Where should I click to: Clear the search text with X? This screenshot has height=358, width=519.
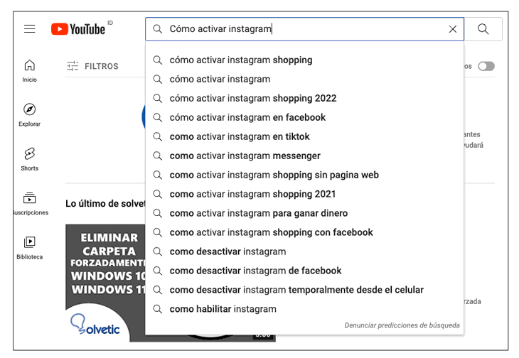click(453, 29)
